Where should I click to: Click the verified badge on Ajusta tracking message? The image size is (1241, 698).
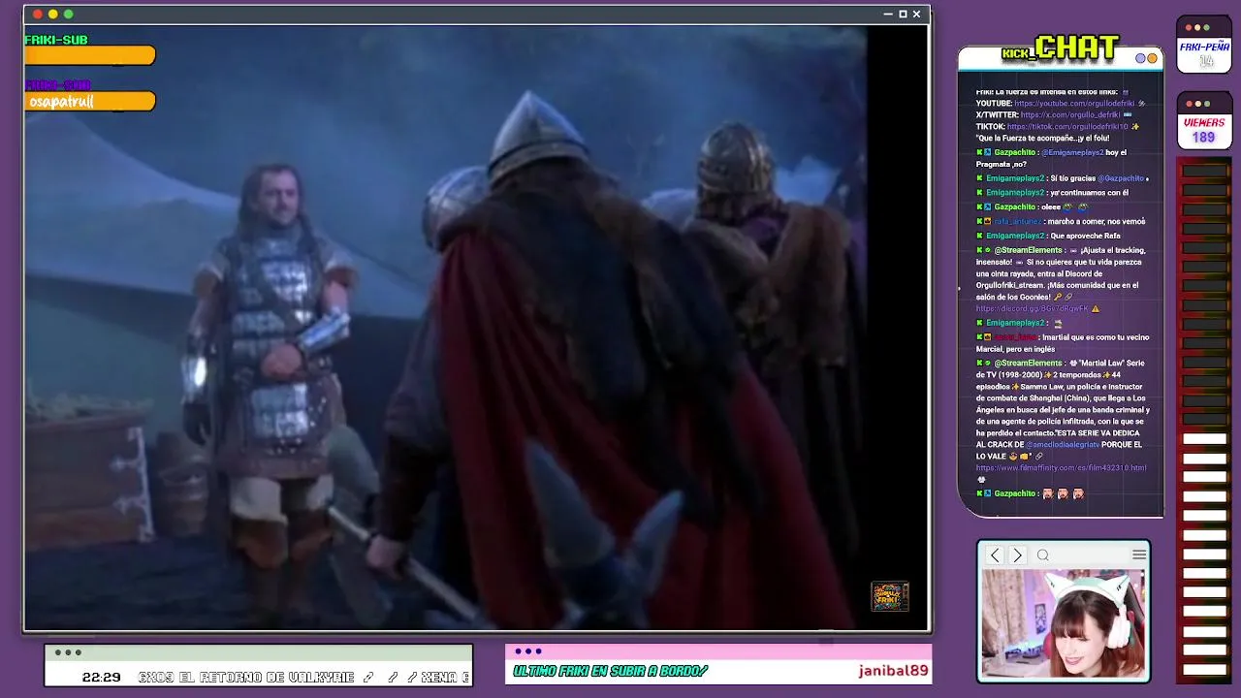click(x=988, y=250)
